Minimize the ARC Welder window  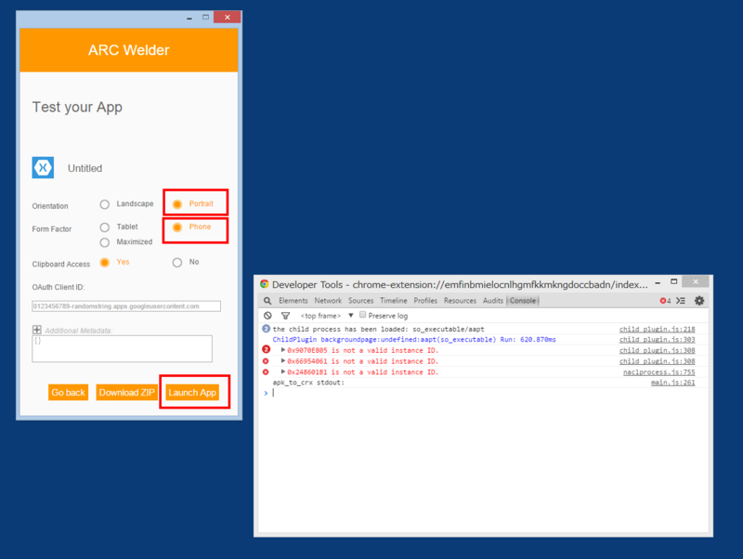(189, 18)
